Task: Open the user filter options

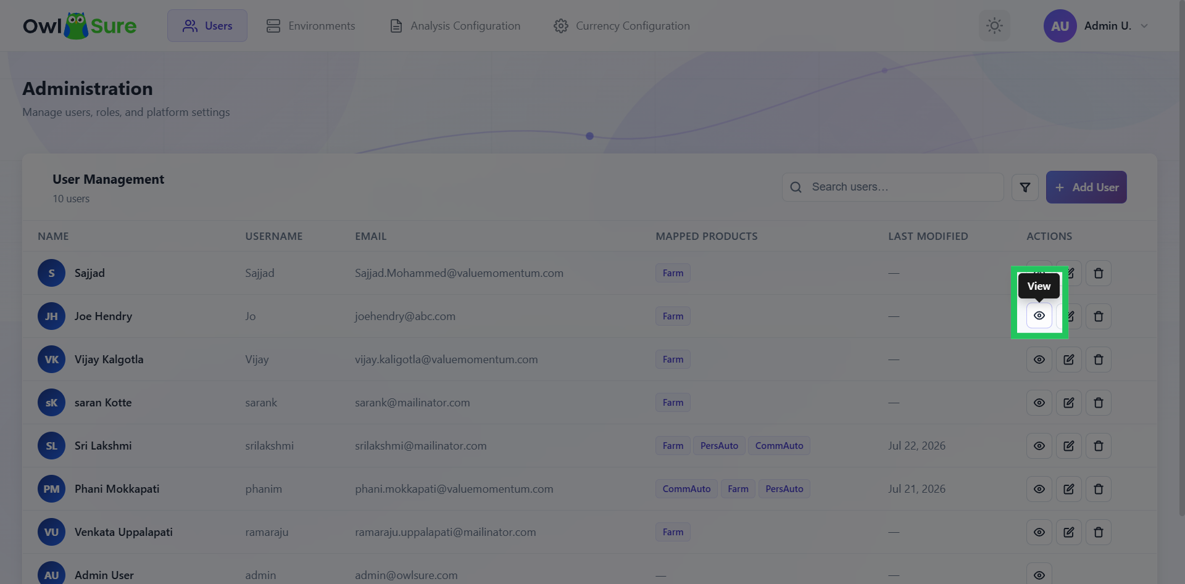Action: pyautogui.click(x=1025, y=187)
